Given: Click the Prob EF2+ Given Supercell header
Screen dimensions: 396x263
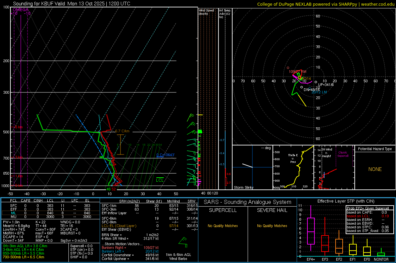Looking at the screenshot, I should click(368, 208).
